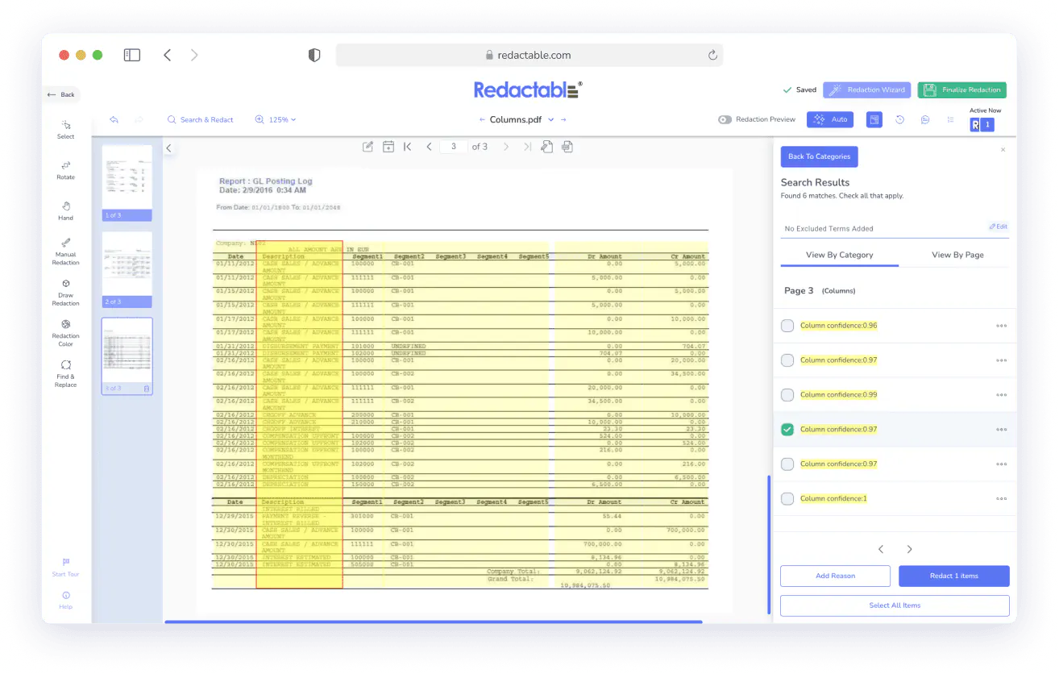Pick the Draw Redaction tool
Viewport: 1059px width, 674px height.
66,293
